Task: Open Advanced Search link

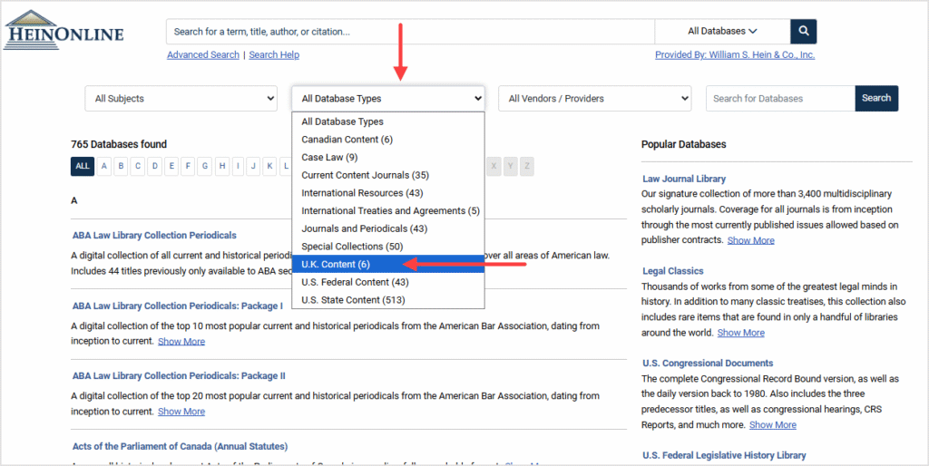Action: tap(203, 55)
